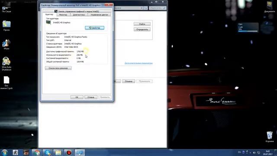Open the Дополнительные параметры link

(x=138, y=63)
